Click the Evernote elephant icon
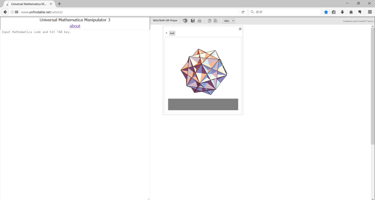Viewport: 375px width, 200px height. coord(360,12)
